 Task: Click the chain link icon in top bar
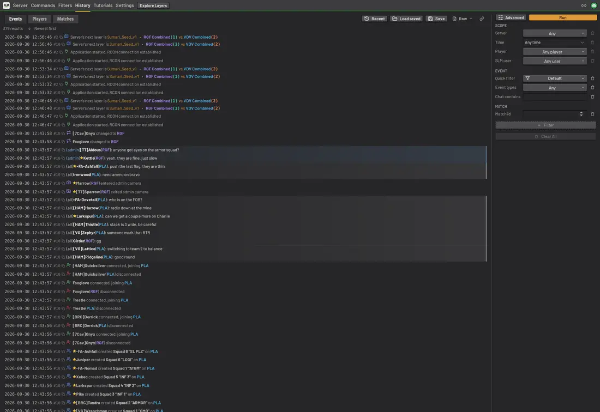(584, 5)
